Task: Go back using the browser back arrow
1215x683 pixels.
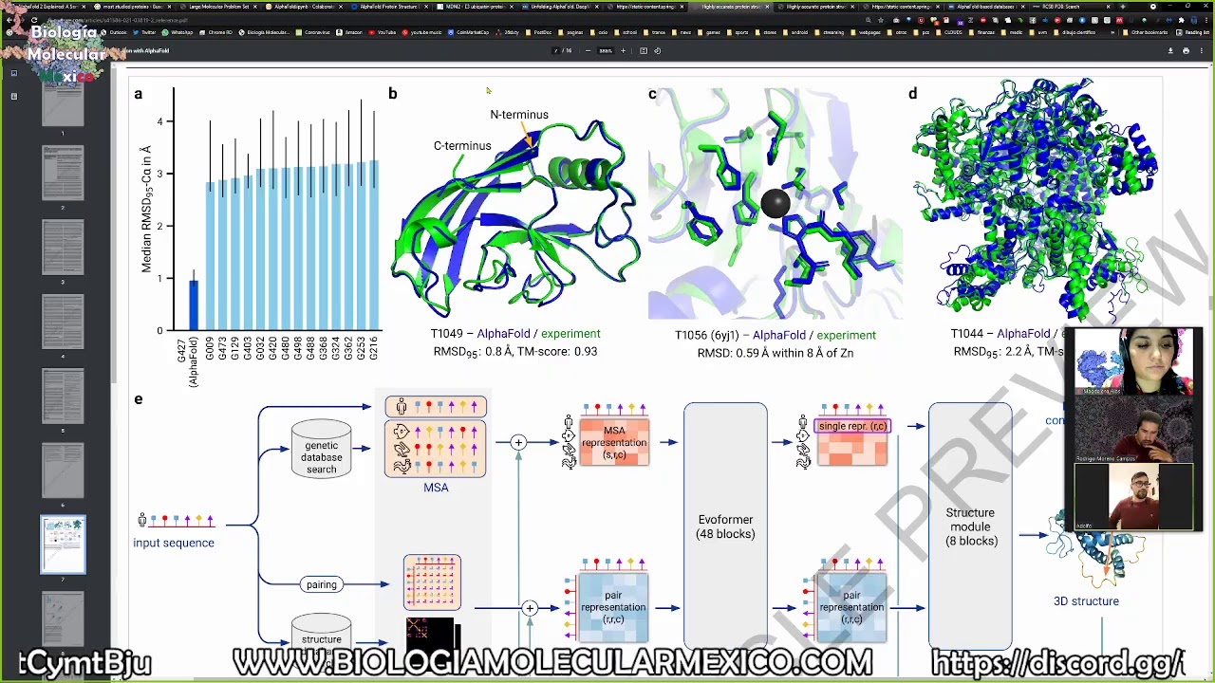Action: (x=9, y=20)
